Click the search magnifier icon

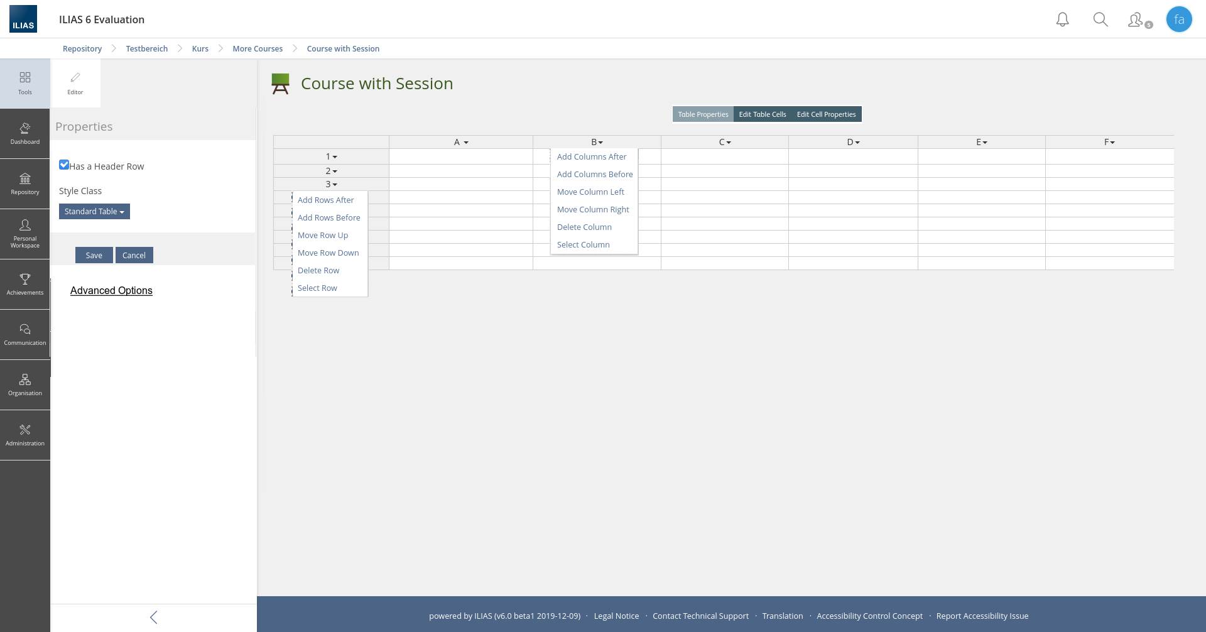(x=1100, y=19)
